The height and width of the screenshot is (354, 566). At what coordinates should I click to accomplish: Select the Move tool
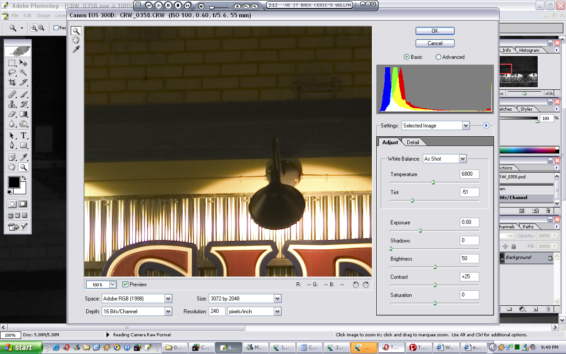(23, 63)
